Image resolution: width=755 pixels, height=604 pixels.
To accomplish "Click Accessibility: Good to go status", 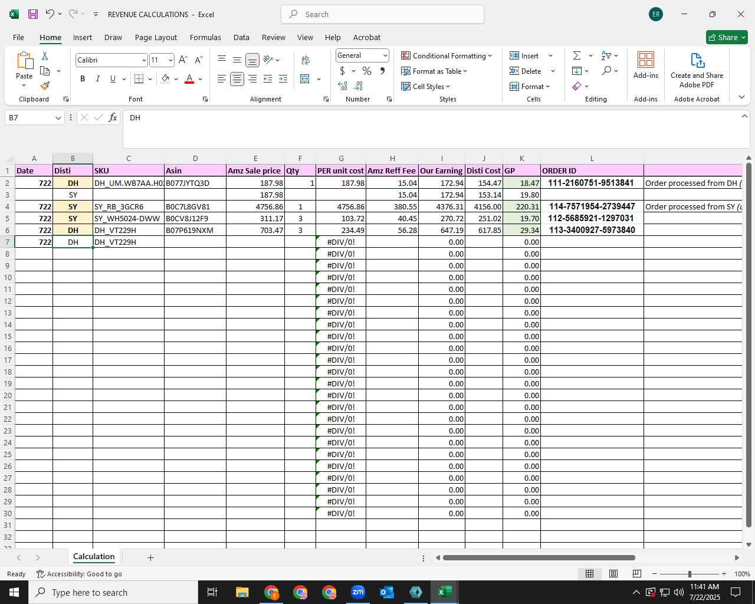I will pos(79,574).
